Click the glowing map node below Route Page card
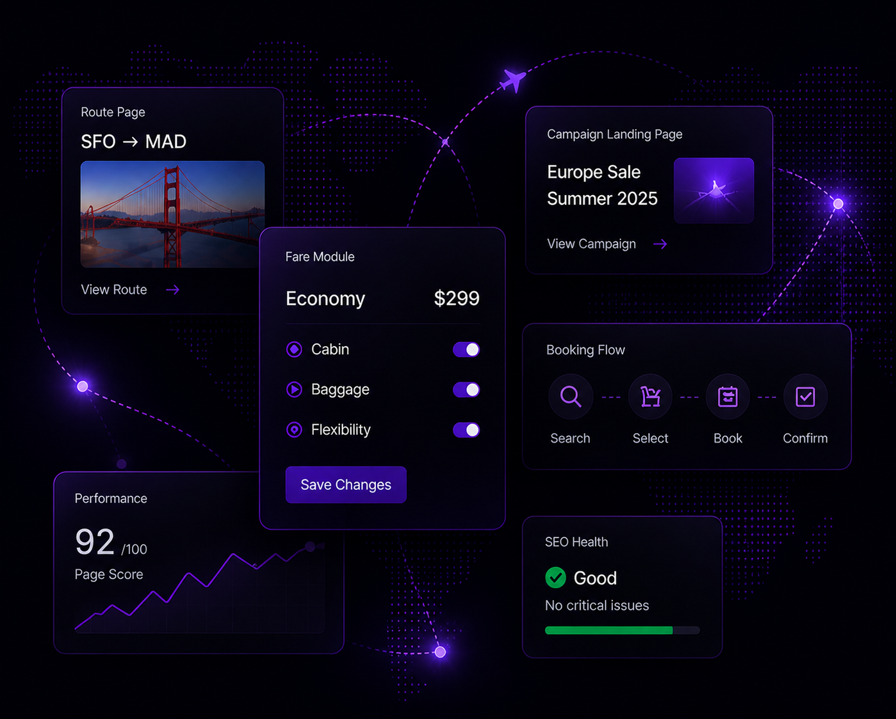 (x=83, y=386)
